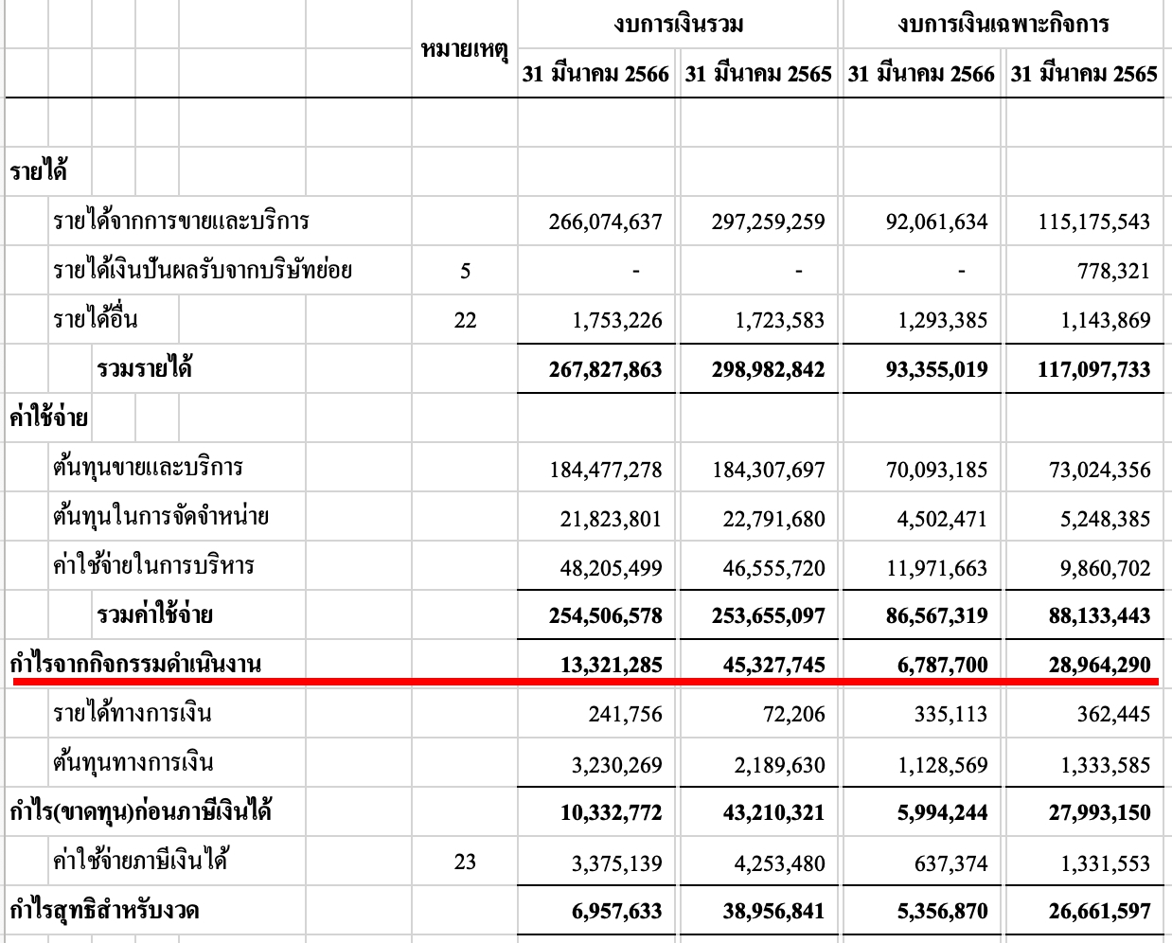Click the cell with value 48,205,499

[x=612, y=567]
